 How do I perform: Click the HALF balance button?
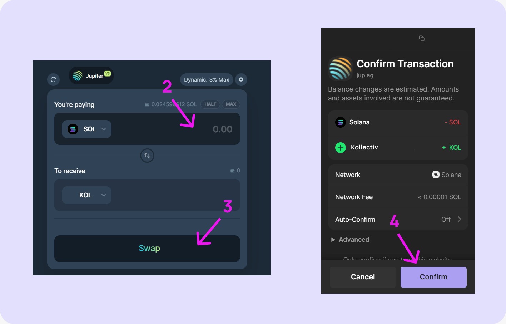click(210, 104)
